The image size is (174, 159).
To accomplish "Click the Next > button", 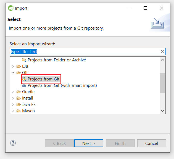I will [89, 143].
